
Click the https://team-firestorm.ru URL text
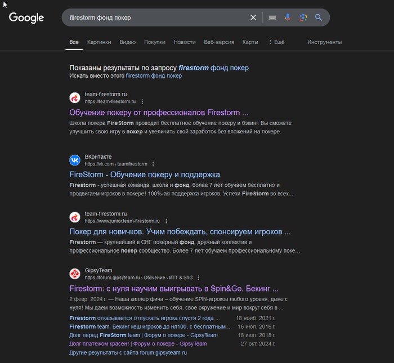pyautogui.click(x=110, y=101)
